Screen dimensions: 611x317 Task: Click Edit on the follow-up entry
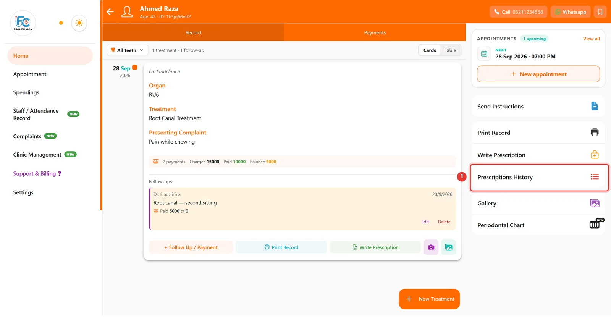[425, 222]
